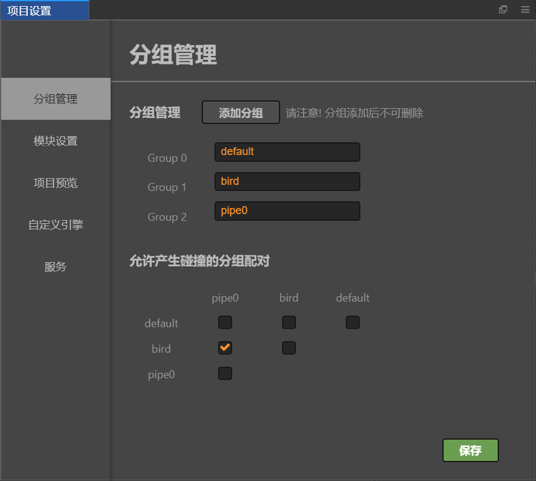536x481 pixels.
Task: Click the pipe0 row label in matrix
Action: coord(162,375)
